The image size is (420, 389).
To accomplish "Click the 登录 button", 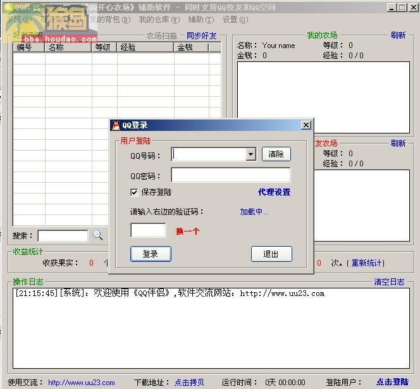I will [151, 254].
